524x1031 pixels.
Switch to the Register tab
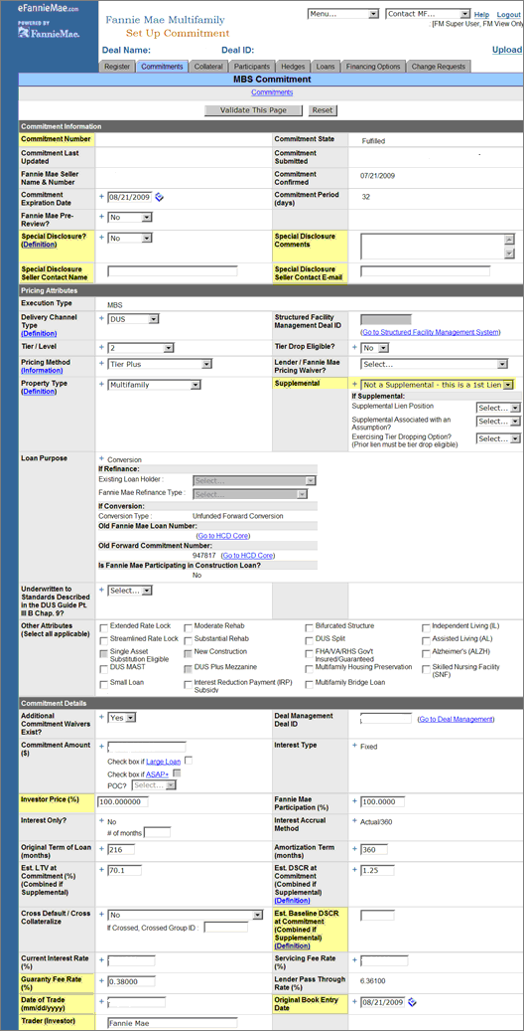(x=117, y=67)
